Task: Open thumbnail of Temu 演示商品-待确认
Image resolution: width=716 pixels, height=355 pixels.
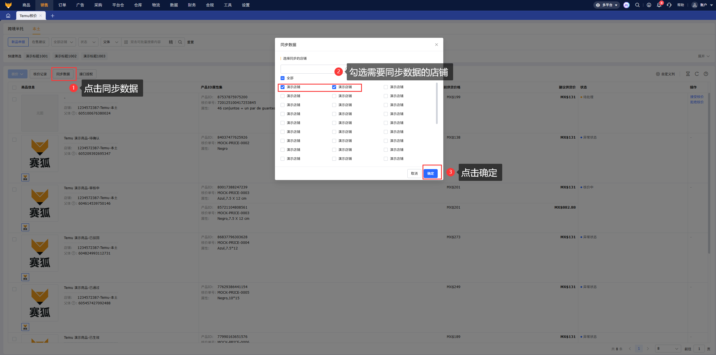Action: click(x=40, y=153)
